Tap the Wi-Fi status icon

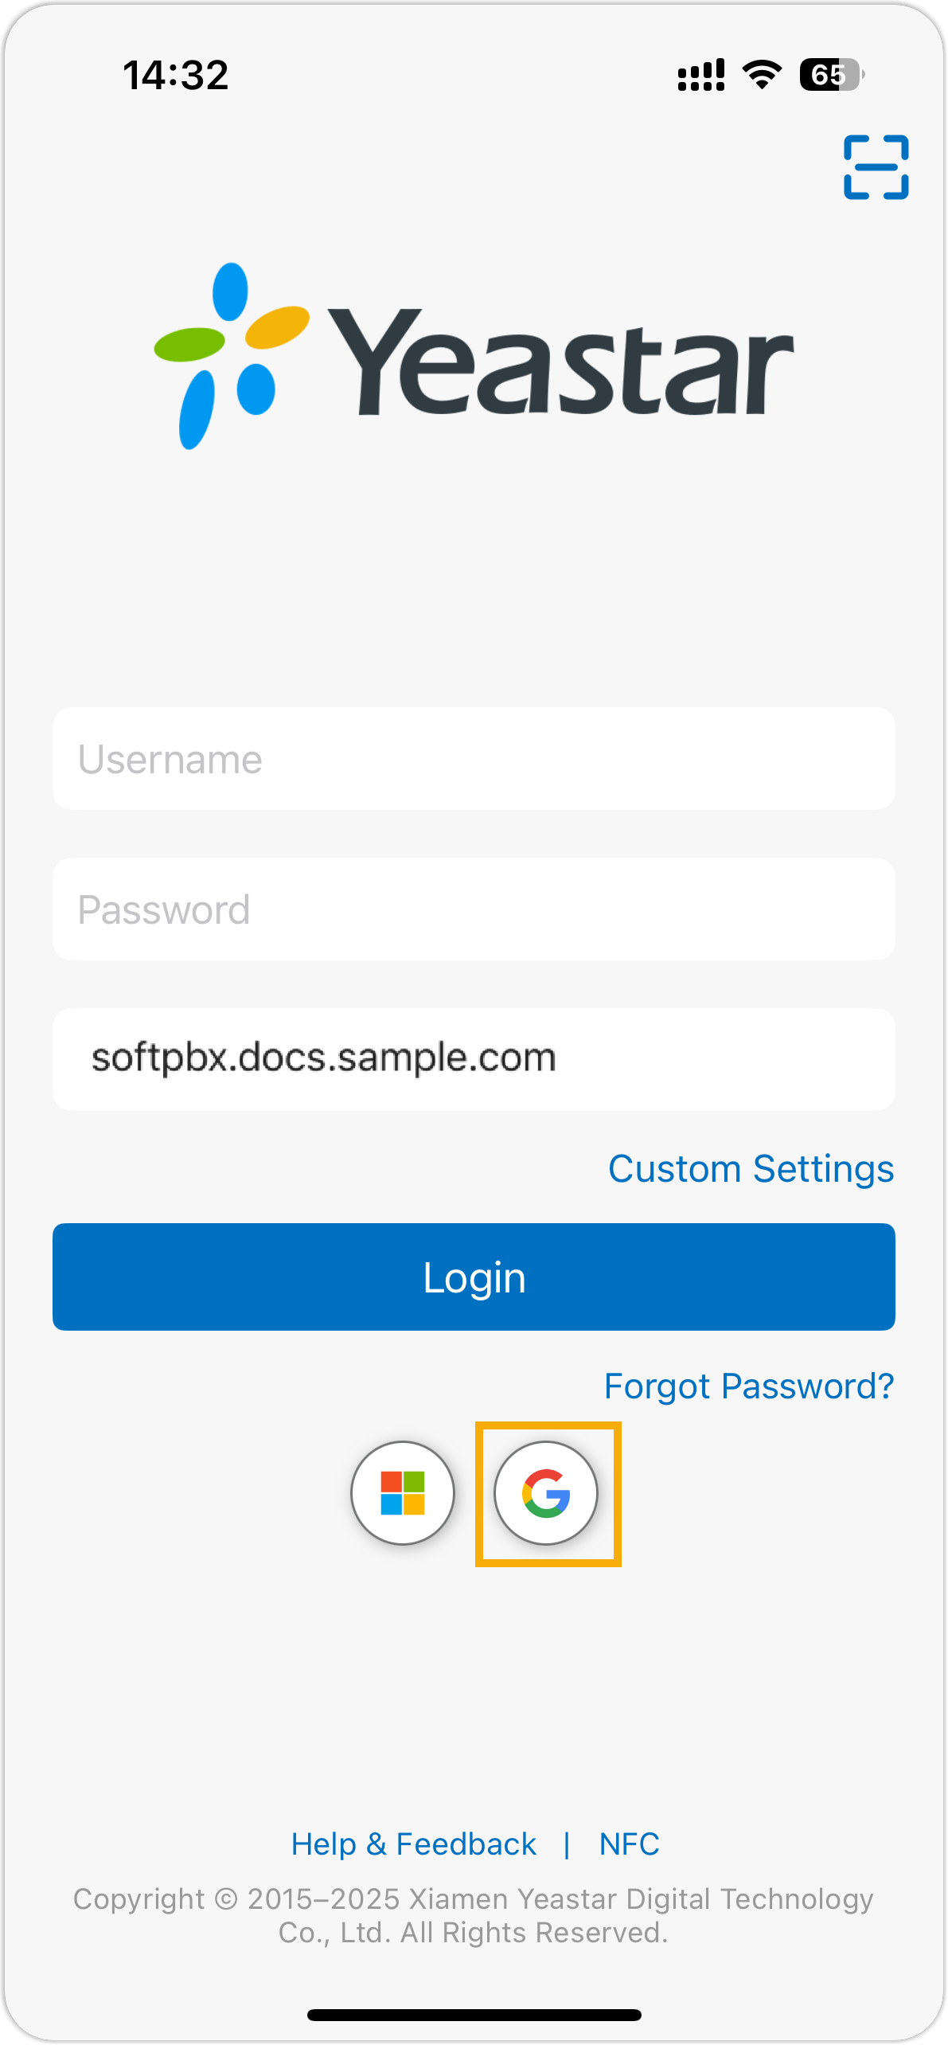coord(762,75)
